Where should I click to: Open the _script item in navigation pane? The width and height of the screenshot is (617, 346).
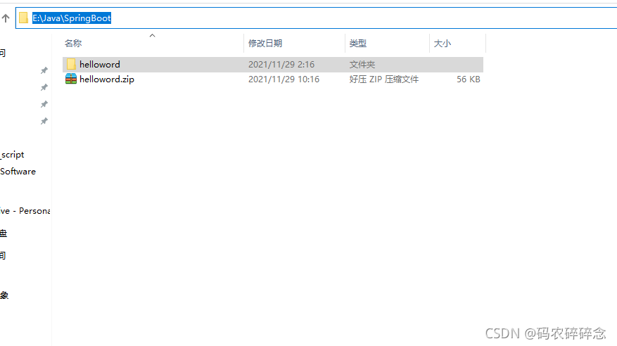click(x=12, y=155)
